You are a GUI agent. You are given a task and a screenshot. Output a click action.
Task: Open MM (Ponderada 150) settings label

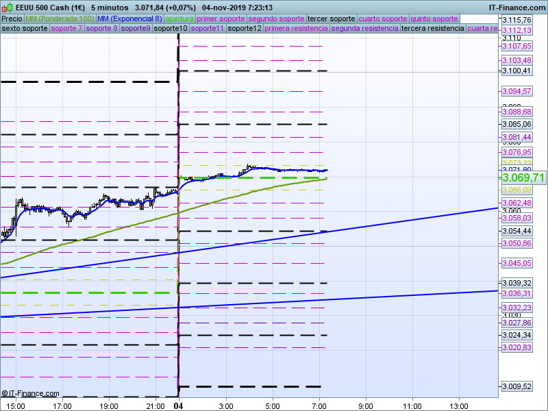pos(60,18)
